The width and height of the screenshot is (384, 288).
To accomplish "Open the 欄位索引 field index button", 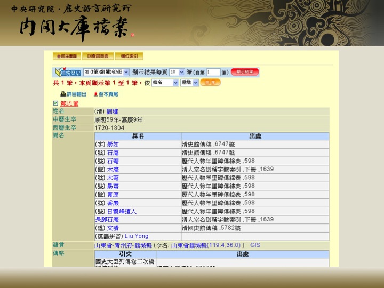I will pyautogui.click(x=129, y=56).
